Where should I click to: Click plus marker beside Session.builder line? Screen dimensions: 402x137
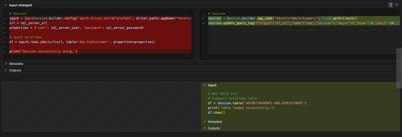pos(203,18)
